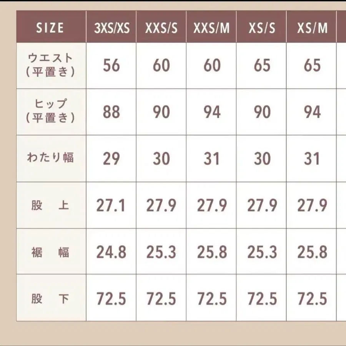Viewport: 346px width, 346px height.
Task: Select the 股上 row label
Action: pyautogui.click(x=50, y=205)
